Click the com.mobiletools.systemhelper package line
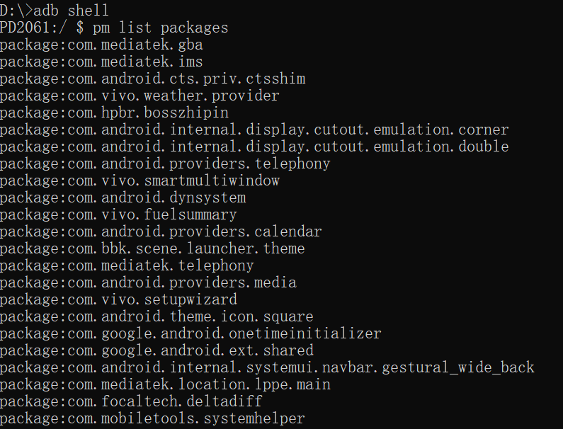Image resolution: width=563 pixels, height=429 pixels. pos(152,418)
